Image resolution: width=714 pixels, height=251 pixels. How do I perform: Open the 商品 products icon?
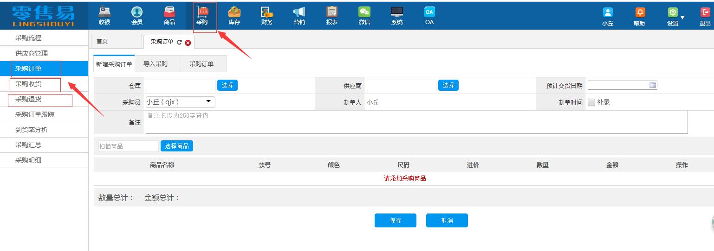click(169, 13)
